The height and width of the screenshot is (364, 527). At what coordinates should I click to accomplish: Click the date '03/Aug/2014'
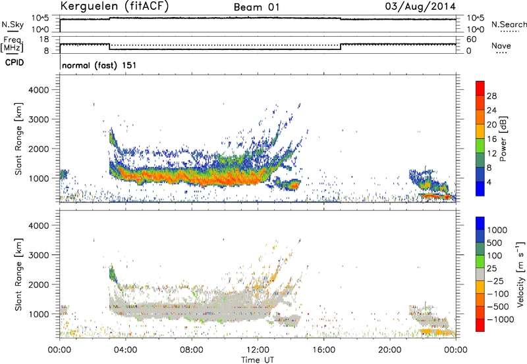click(420, 7)
